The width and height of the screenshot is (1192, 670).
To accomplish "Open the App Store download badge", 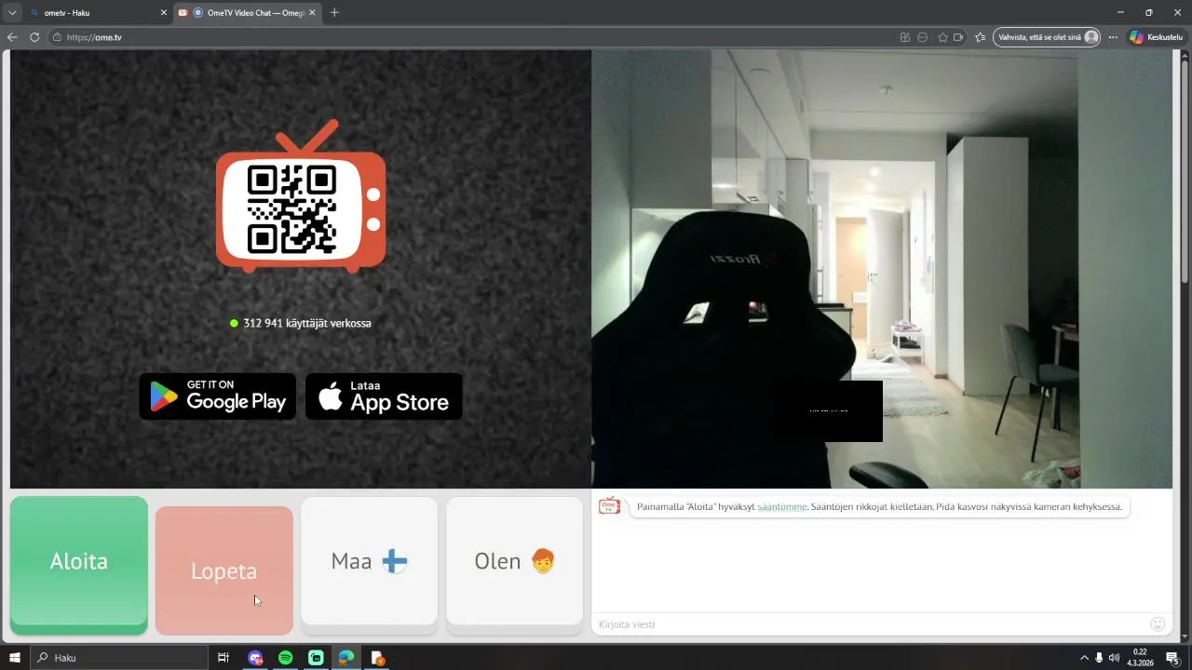I will tap(384, 396).
